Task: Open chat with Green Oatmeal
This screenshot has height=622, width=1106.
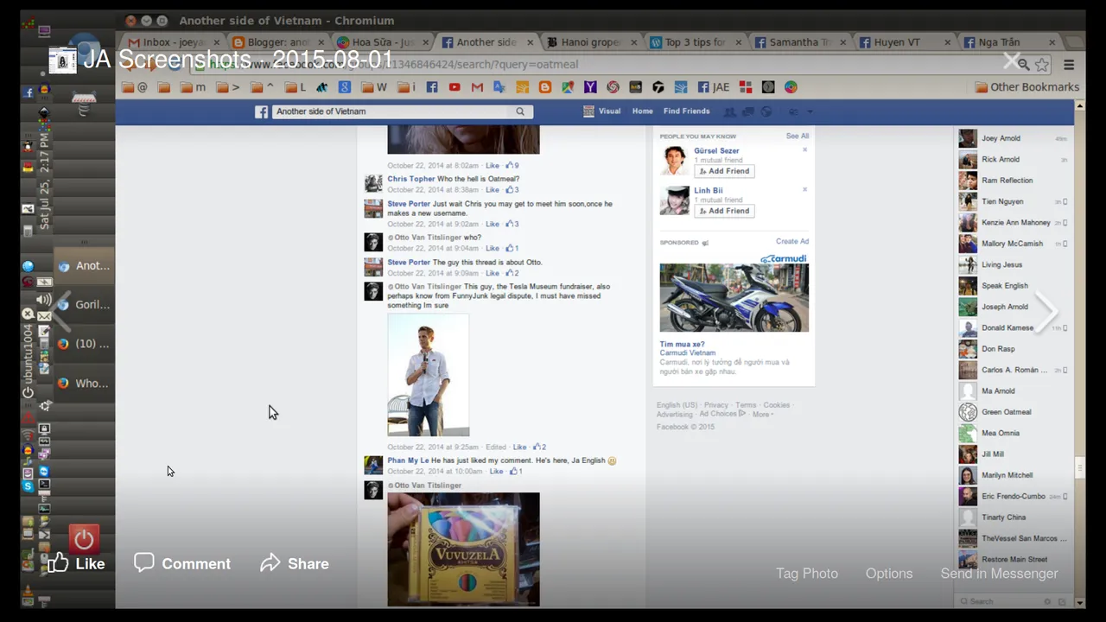Action: pos(1013,412)
